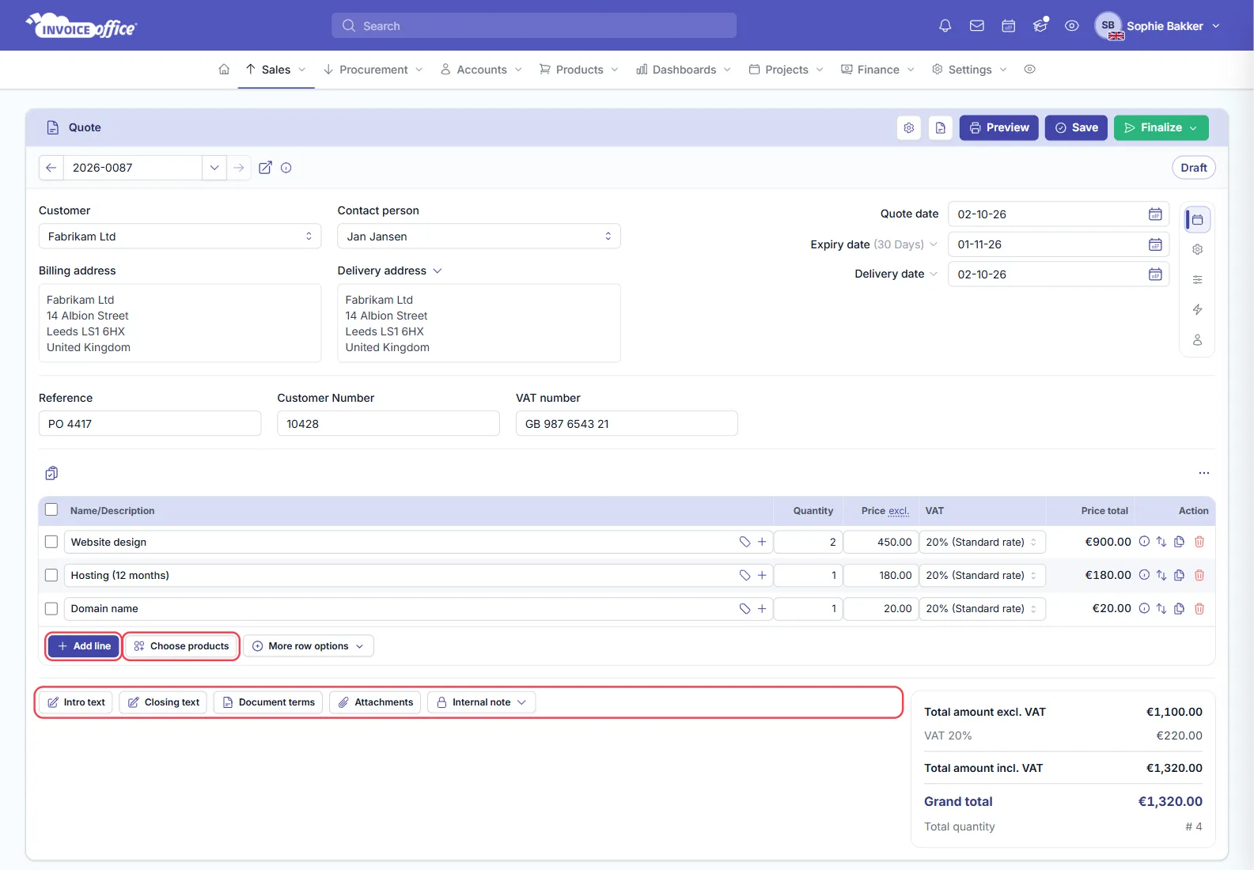
Task: Open the Procurement menu
Action: pyautogui.click(x=373, y=70)
